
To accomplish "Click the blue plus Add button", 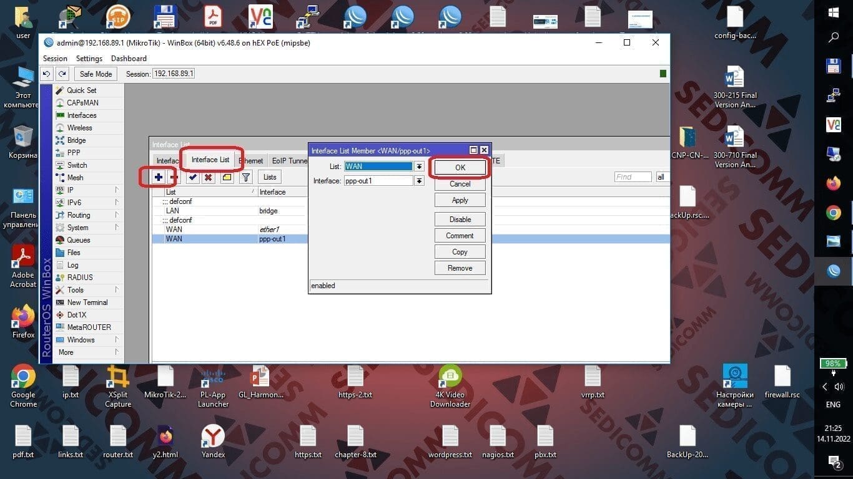I will [x=159, y=178].
